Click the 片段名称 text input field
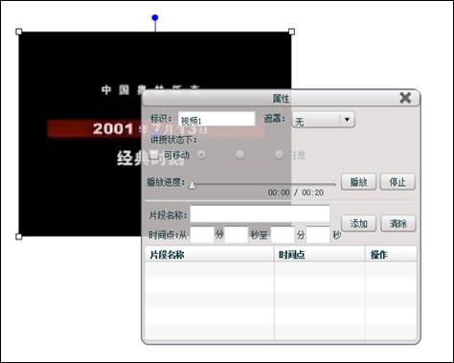This screenshot has height=363, width=454. pos(260,214)
